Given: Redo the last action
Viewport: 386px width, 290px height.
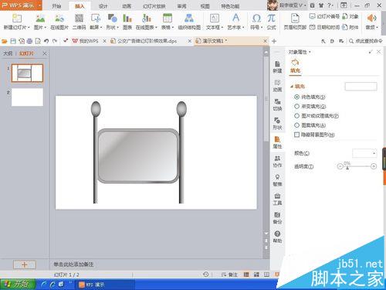Looking at the screenshot, I should click(x=55, y=41).
